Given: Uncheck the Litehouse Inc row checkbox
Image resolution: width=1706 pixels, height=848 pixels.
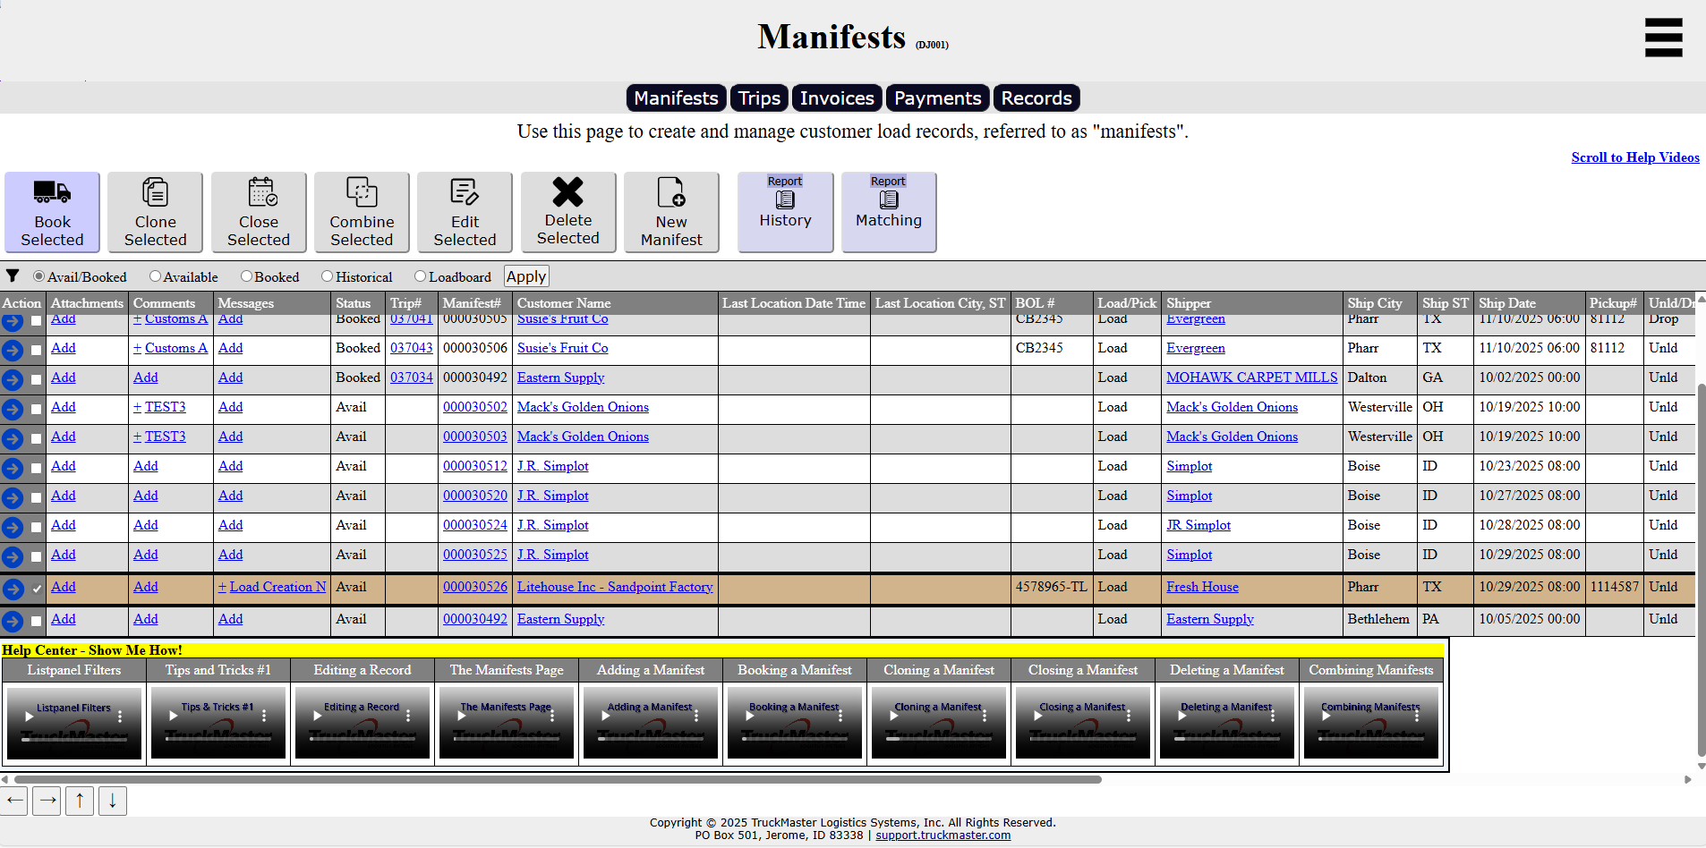Looking at the screenshot, I should tap(37, 589).
